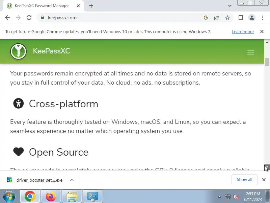Screen dimensions: 270x203
Task: Click the page scrollbar up arrow
Action: click(267, 42)
